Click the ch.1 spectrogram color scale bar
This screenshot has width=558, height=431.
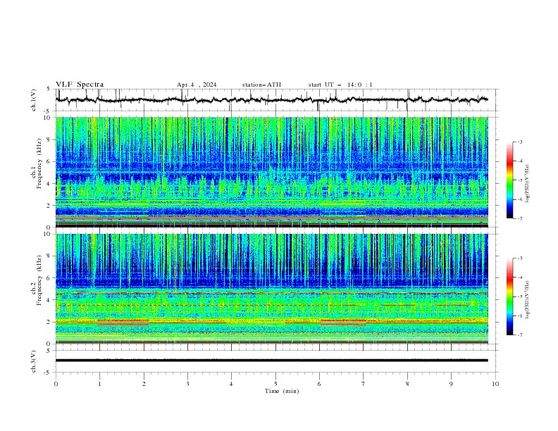pos(509,180)
